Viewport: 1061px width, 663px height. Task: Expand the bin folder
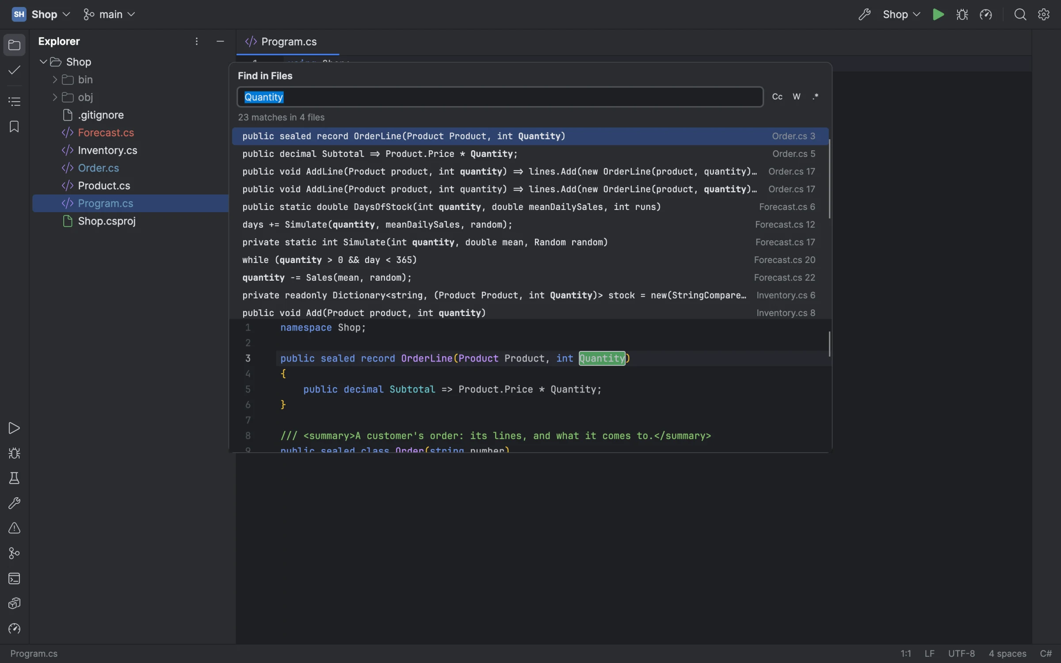click(x=55, y=80)
